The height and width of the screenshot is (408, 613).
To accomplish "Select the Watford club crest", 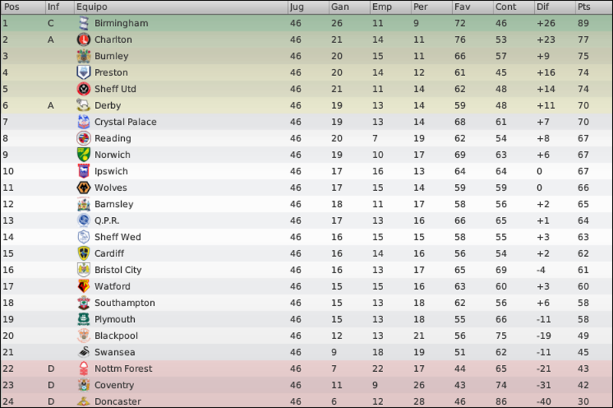I will coord(84,286).
